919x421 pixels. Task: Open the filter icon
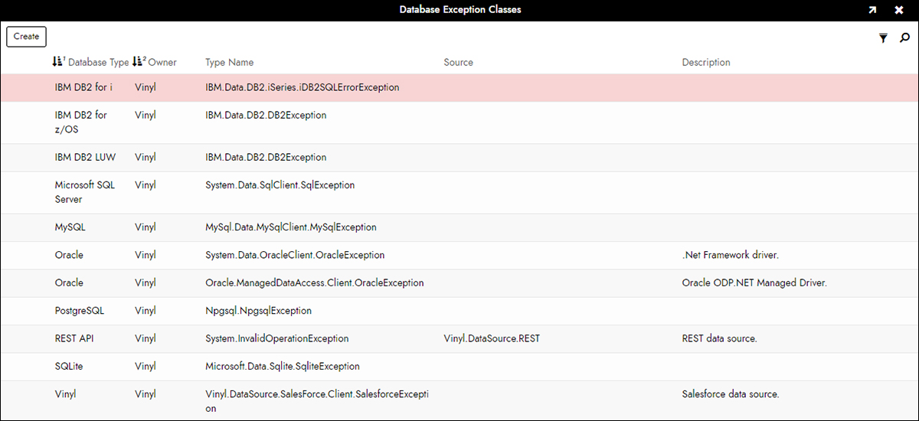[883, 38]
